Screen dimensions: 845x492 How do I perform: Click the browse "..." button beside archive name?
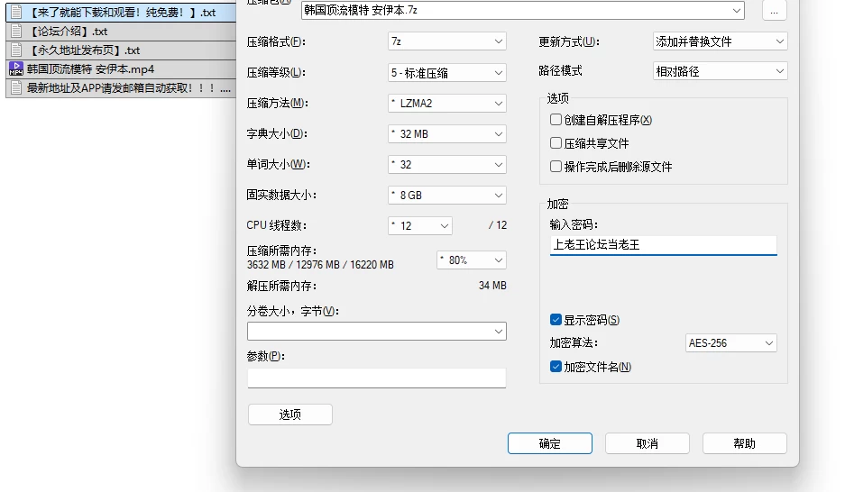click(x=775, y=11)
